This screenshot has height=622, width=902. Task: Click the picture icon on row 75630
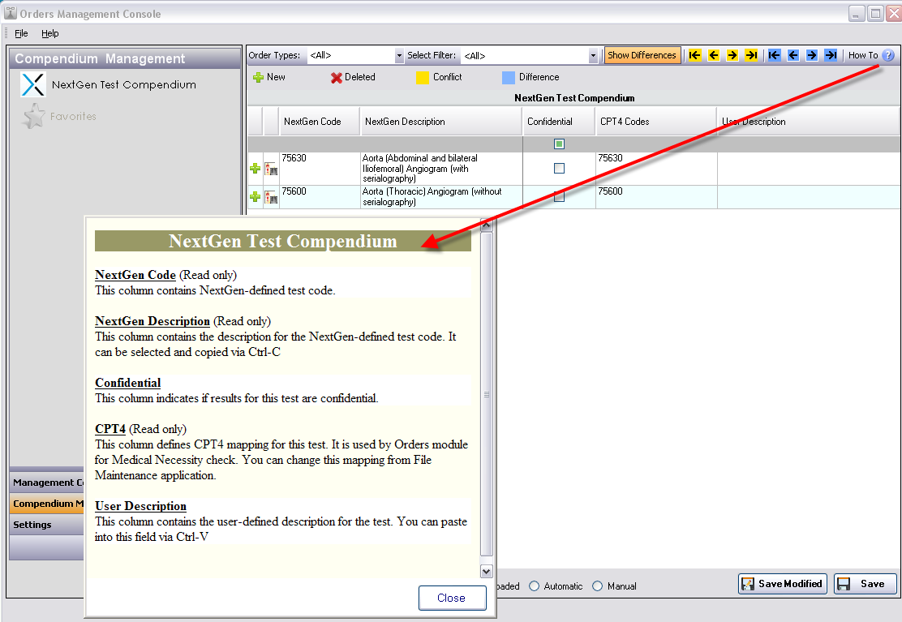pyautogui.click(x=271, y=169)
